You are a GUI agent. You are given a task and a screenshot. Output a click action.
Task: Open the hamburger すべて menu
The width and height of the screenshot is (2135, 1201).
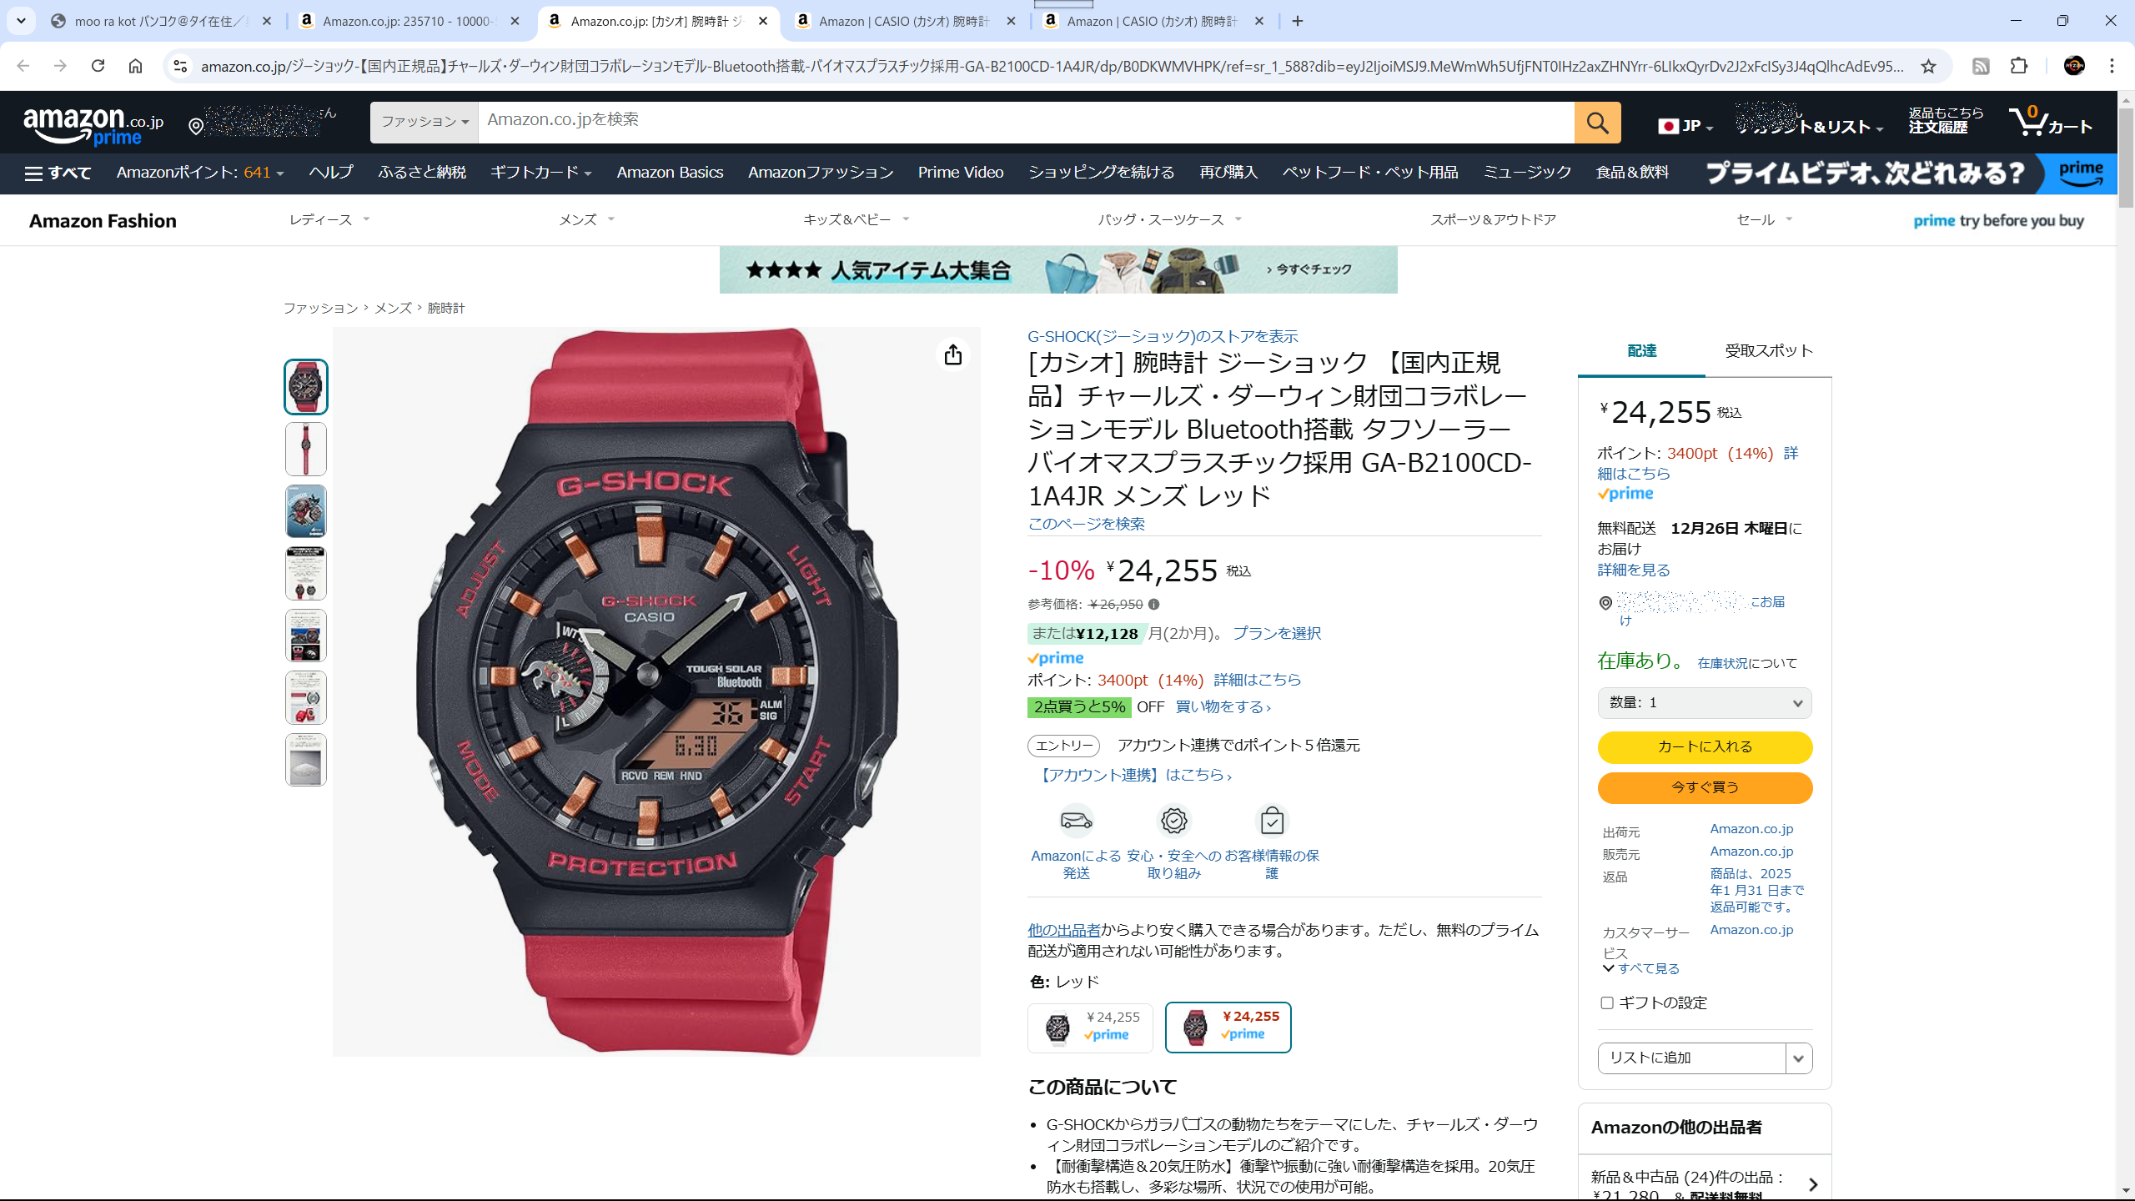pyautogui.click(x=58, y=173)
